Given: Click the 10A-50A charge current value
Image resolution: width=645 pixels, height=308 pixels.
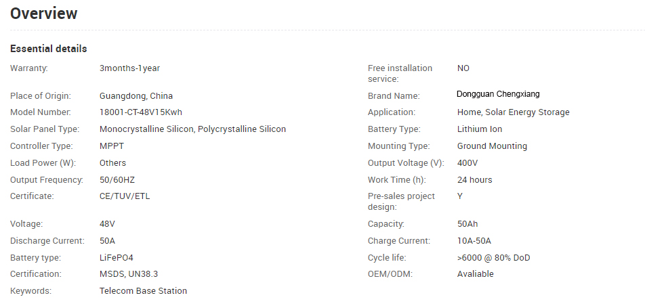Looking at the screenshot, I should click(x=474, y=241).
